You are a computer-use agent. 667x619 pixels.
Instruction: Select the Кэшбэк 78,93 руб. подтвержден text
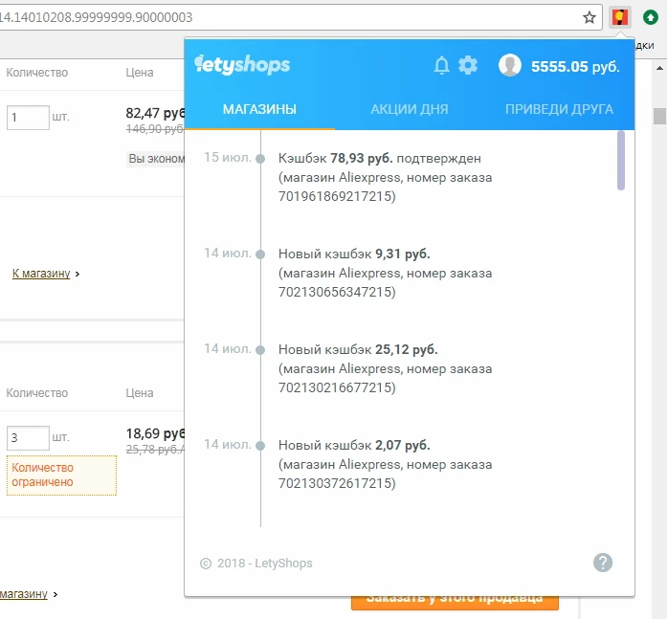tap(380, 158)
